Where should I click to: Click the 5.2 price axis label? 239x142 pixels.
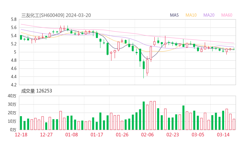pyautogui.click(x=14, y=44)
